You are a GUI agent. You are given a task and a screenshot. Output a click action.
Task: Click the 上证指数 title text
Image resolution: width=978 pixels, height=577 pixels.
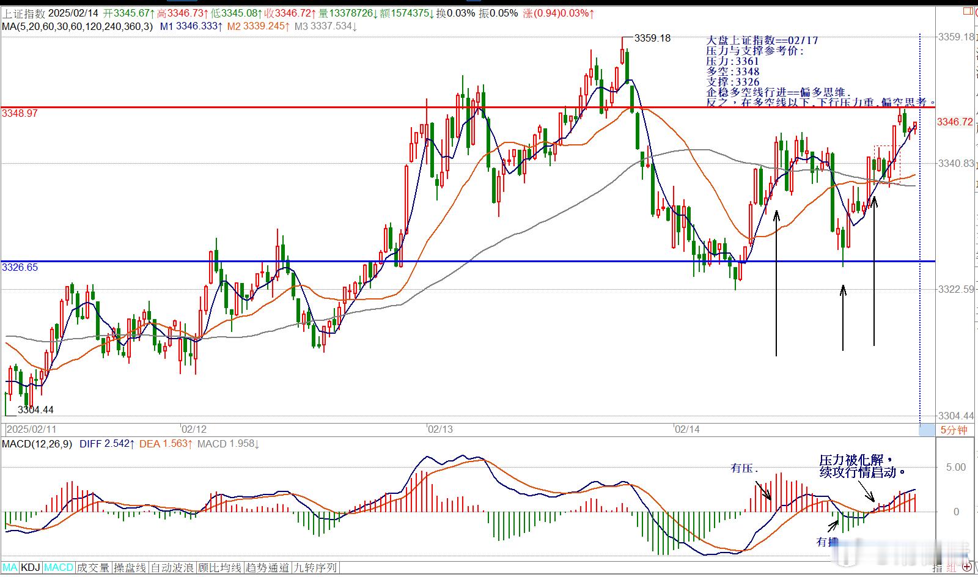tap(23, 13)
